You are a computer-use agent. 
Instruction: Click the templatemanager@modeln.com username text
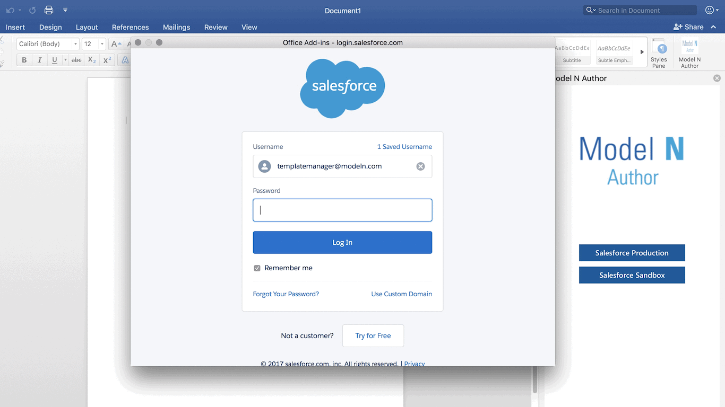pyautogui.click(x=330, y=166)
